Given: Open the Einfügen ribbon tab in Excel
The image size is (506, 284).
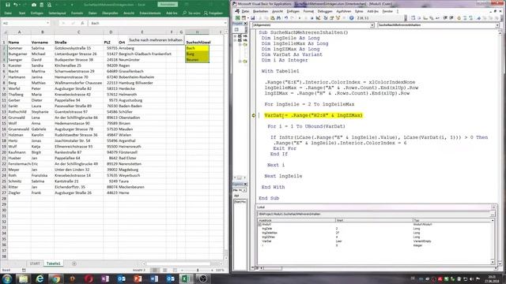Looking at the screenshot, I should click(x=37, y=13).
